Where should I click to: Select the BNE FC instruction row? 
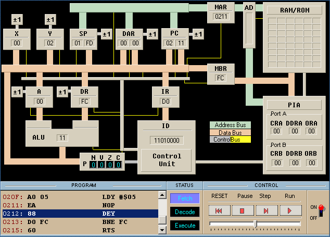pyautogui.click(x=83, y=222)
